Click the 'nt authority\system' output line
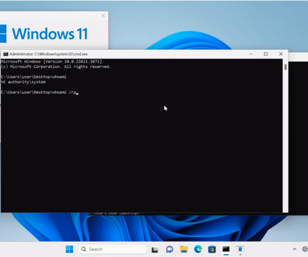The height and width of the screenshot is (257, 308). [x=23, y=82]
